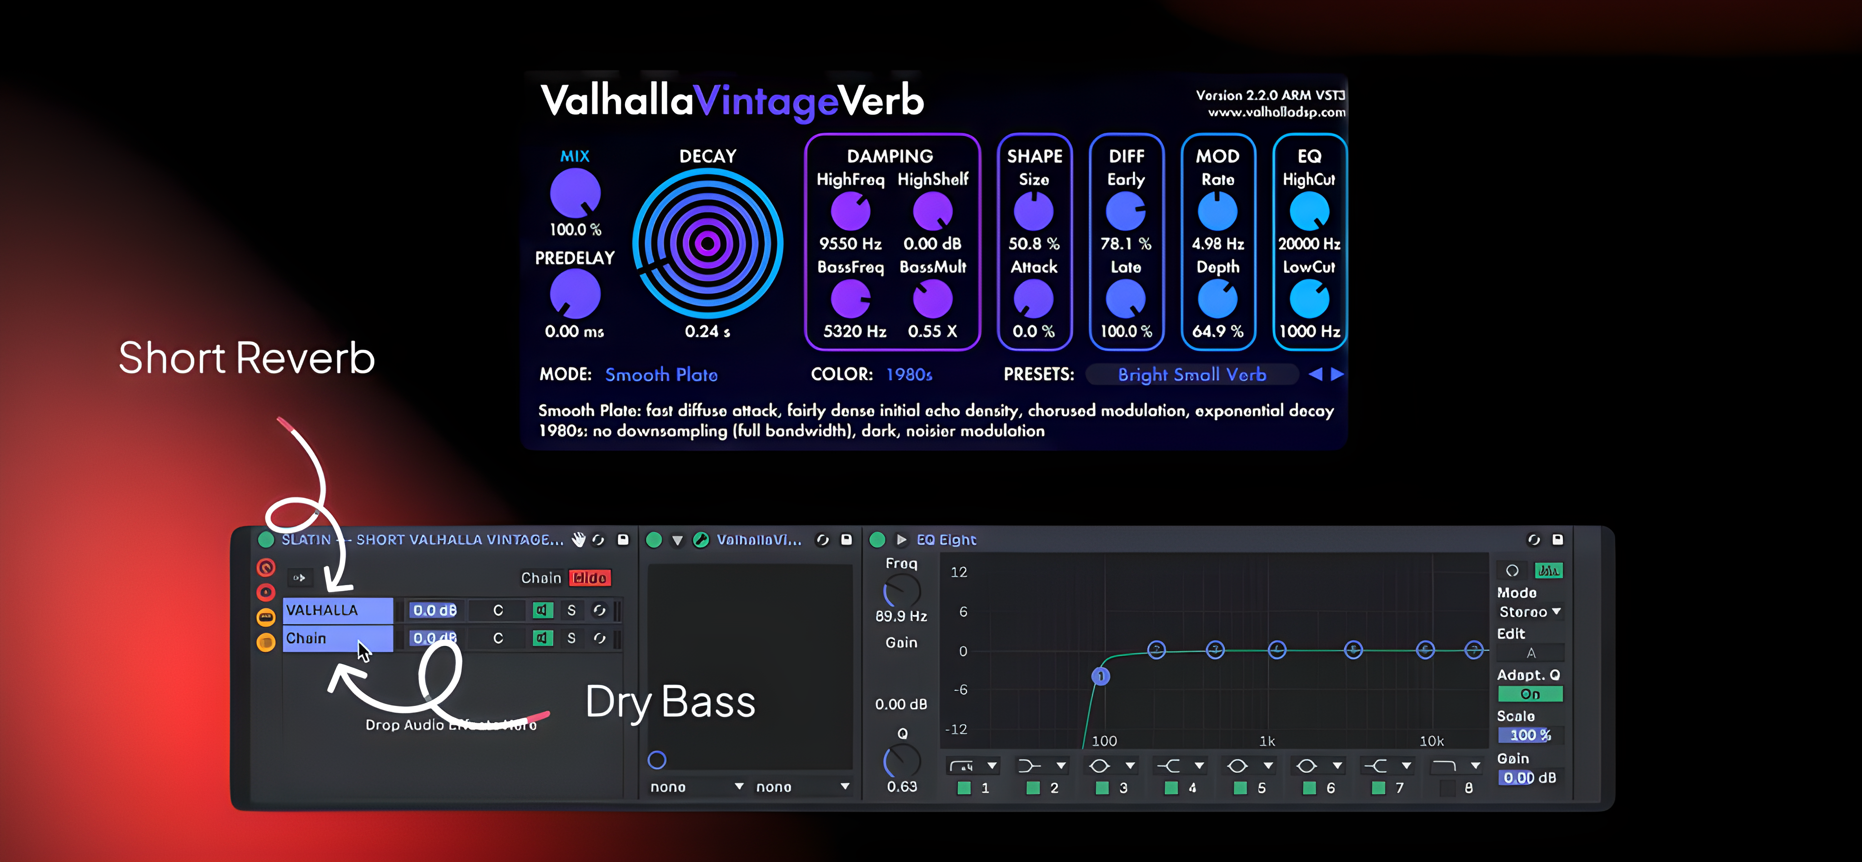Mute the second Chain row speaker button

coord(543,638)
